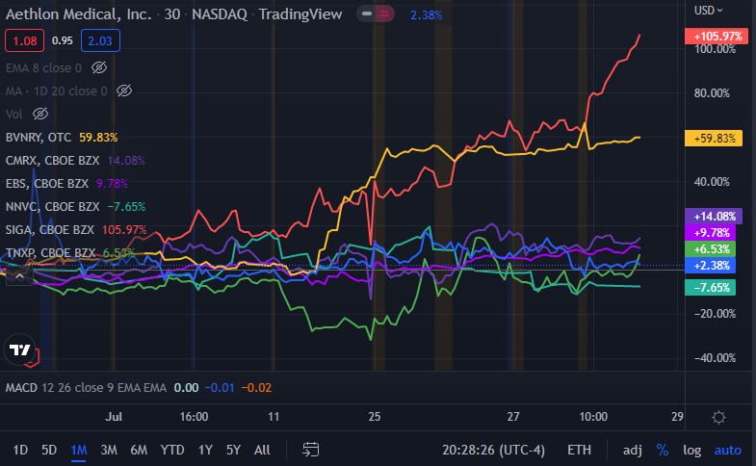The image size is (756, 466).
Task: Toggle auto scale option
Action: pos(727,450)
